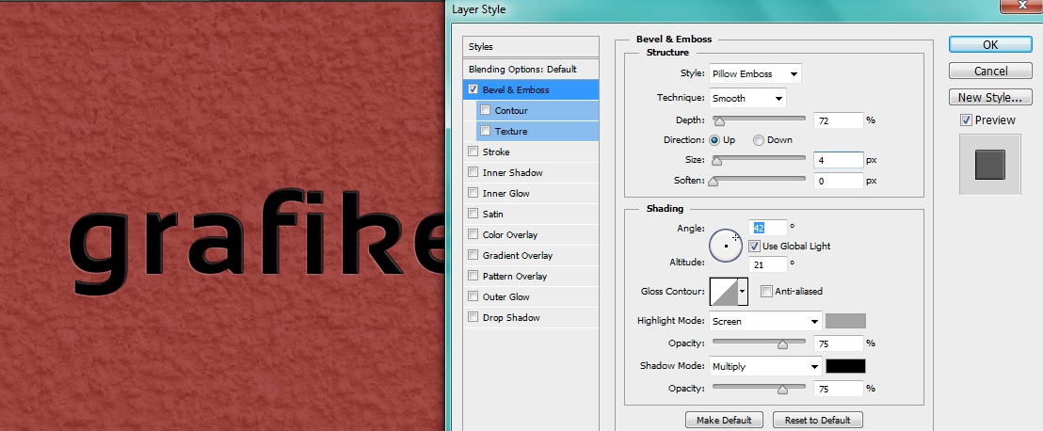Enable the Texture checkbox
The height and width of the screenshot is (431, 1043).
point(485,131)
